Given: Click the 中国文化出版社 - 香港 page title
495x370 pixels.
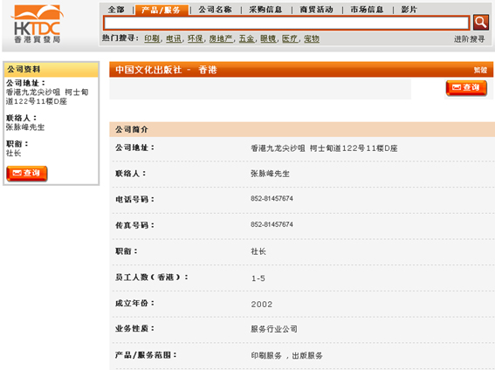Looking at the screenshot, I should pos(166,70).
